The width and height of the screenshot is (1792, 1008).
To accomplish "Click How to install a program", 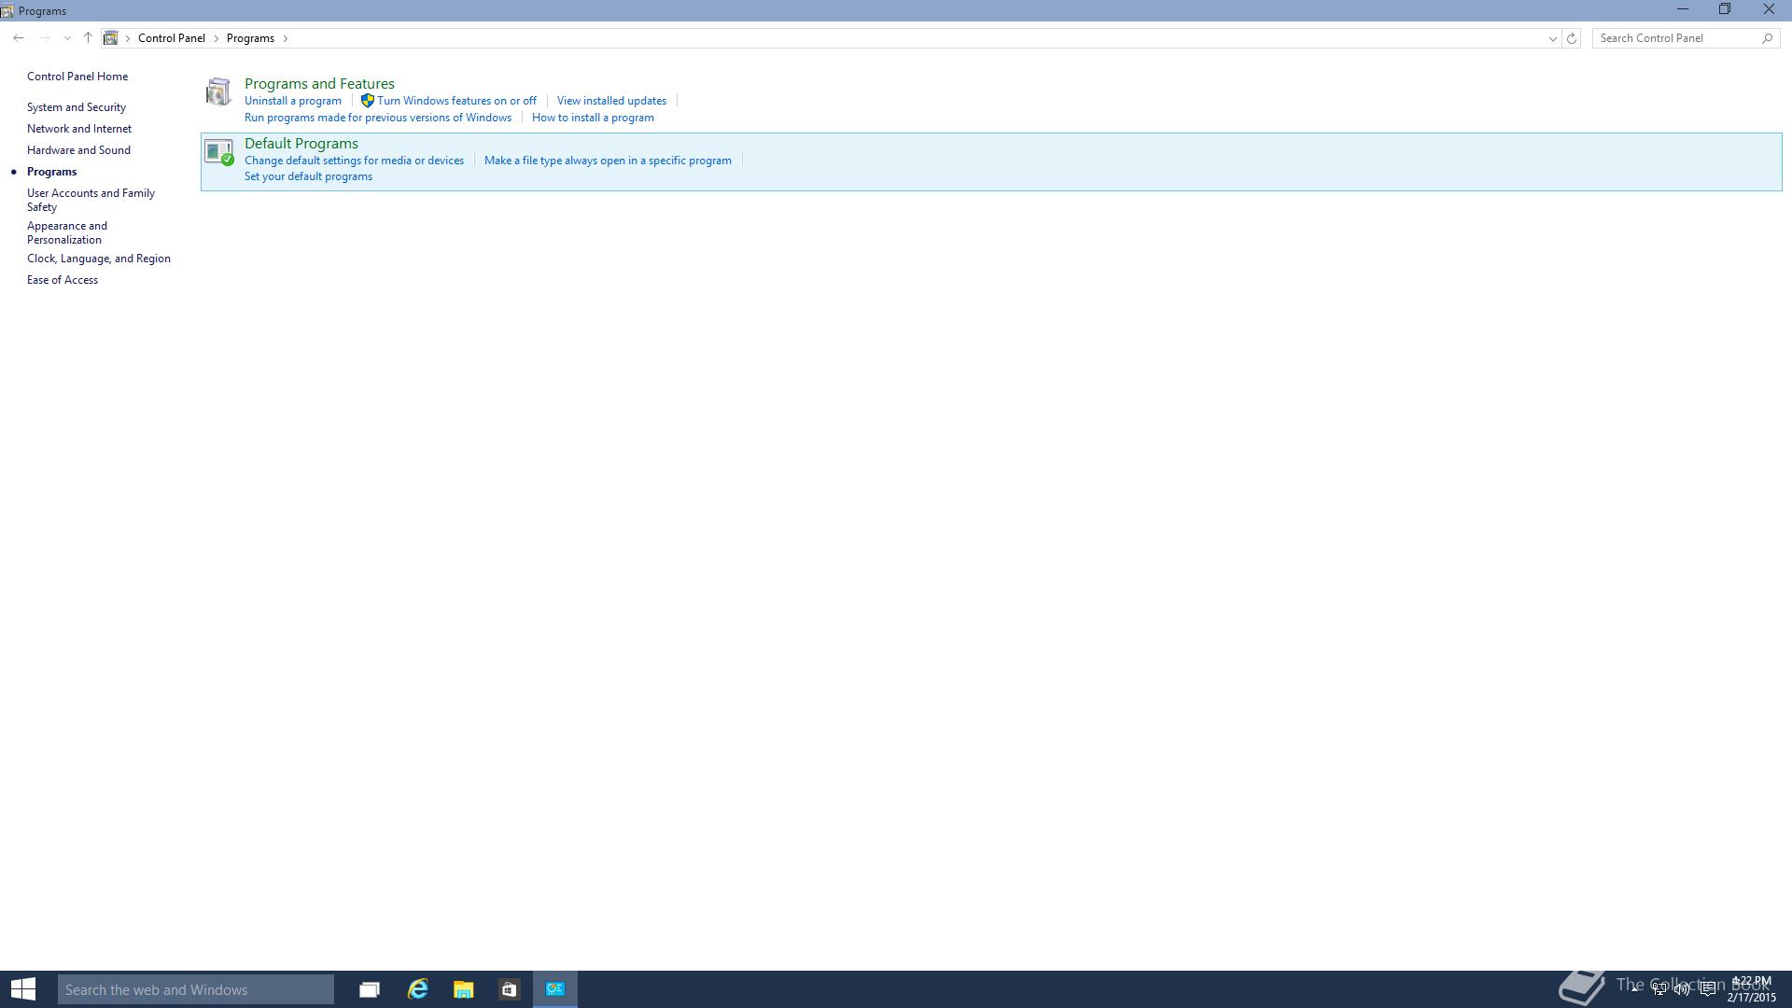I will coord(593,118).
